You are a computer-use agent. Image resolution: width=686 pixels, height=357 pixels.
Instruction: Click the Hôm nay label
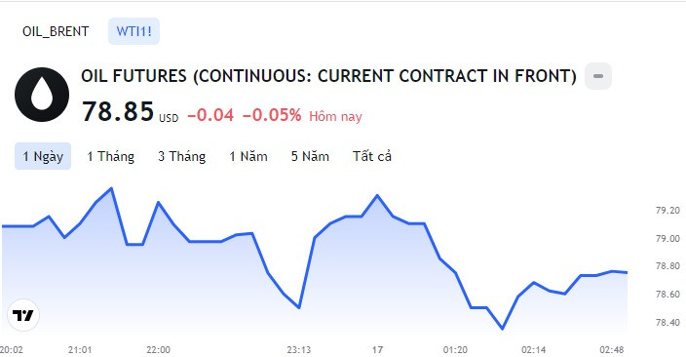(x=335, y=116)
